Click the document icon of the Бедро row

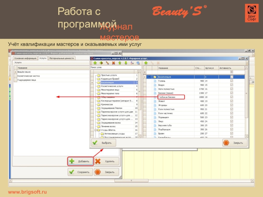point(155,85)
